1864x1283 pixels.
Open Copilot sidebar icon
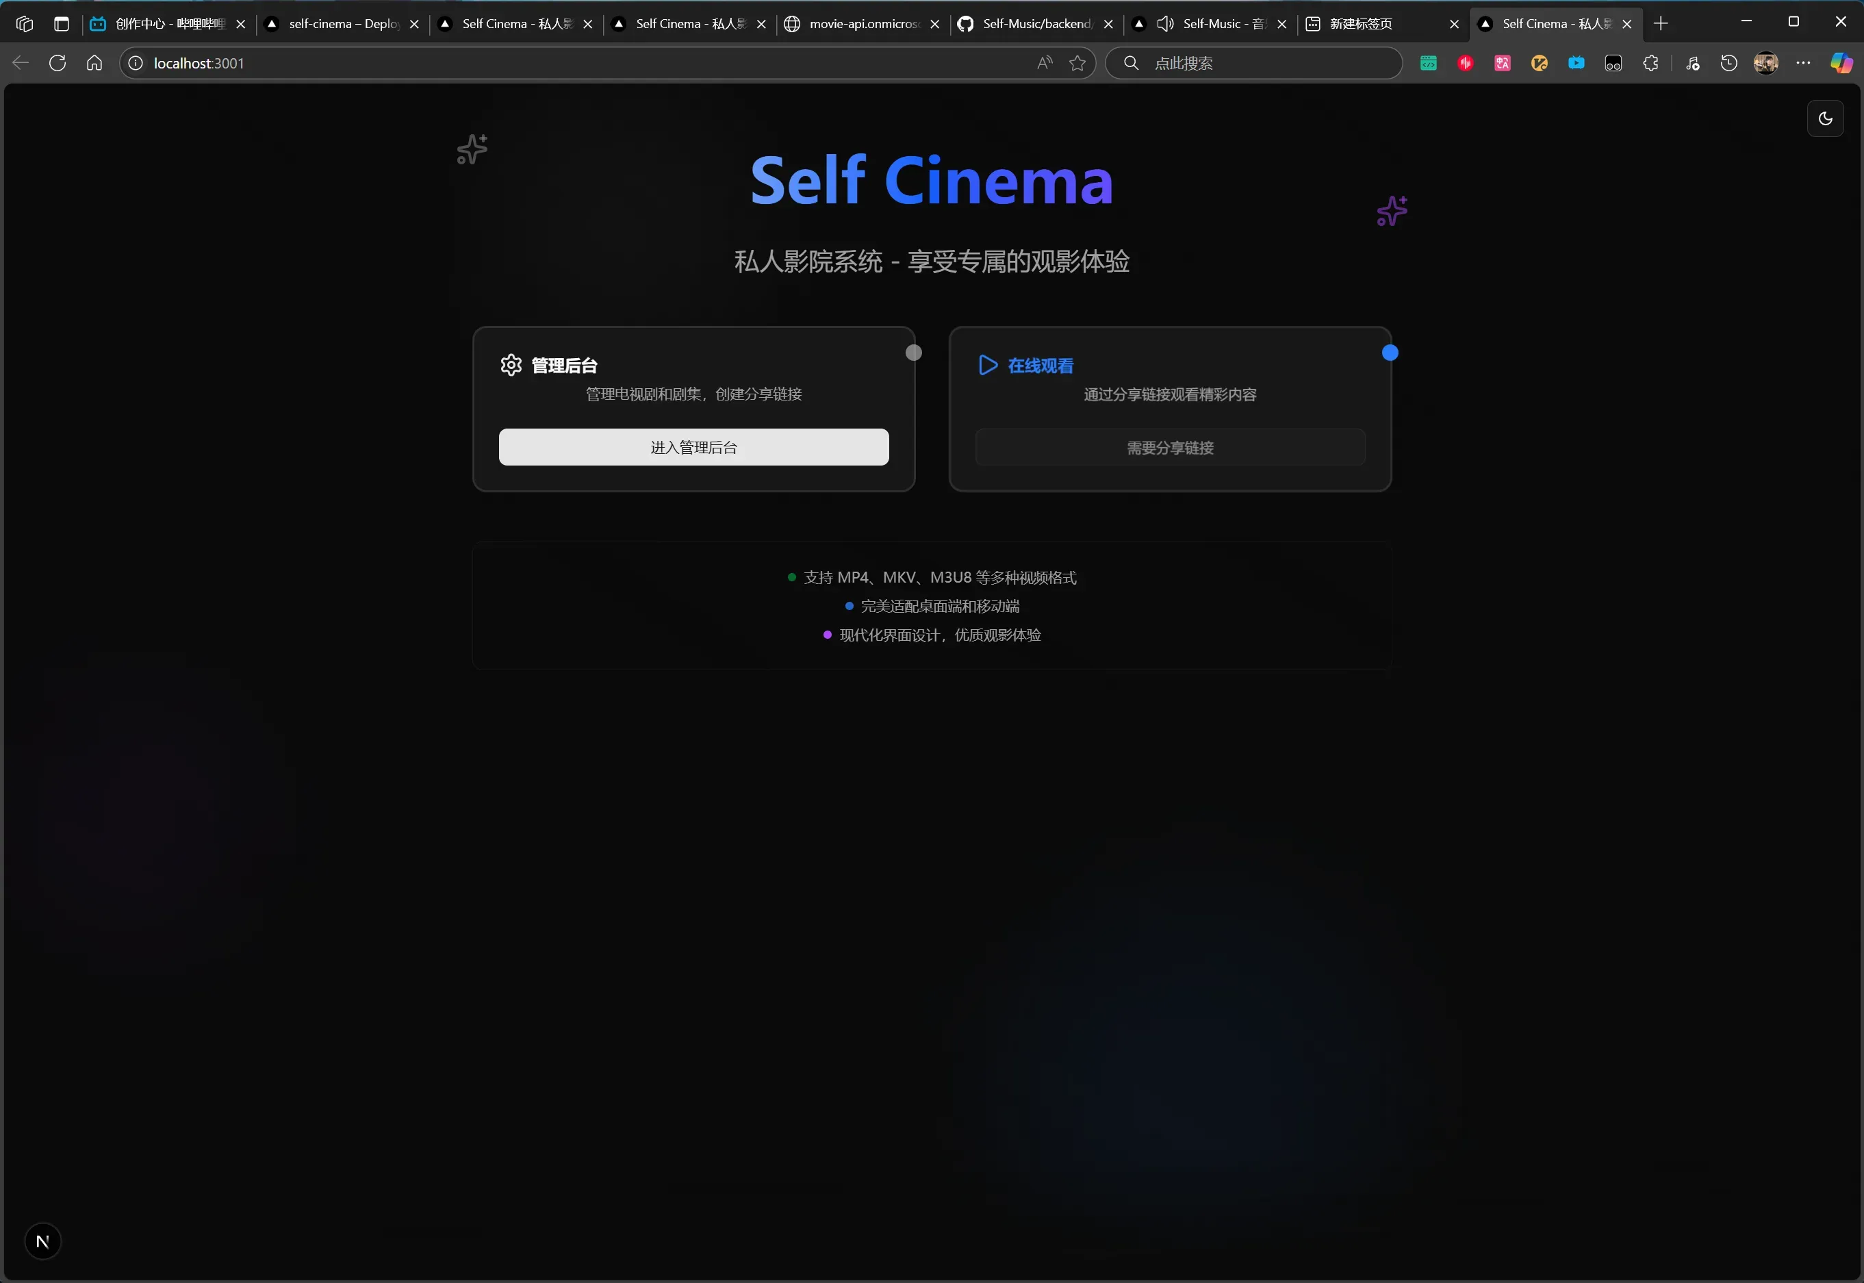coord(1841,63)
